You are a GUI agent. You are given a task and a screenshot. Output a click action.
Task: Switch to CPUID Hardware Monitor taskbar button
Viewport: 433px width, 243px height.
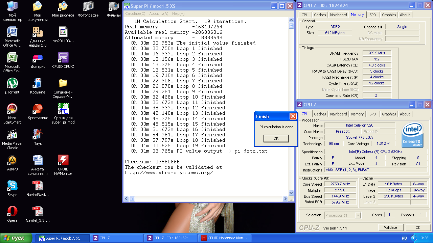(225, 238)
